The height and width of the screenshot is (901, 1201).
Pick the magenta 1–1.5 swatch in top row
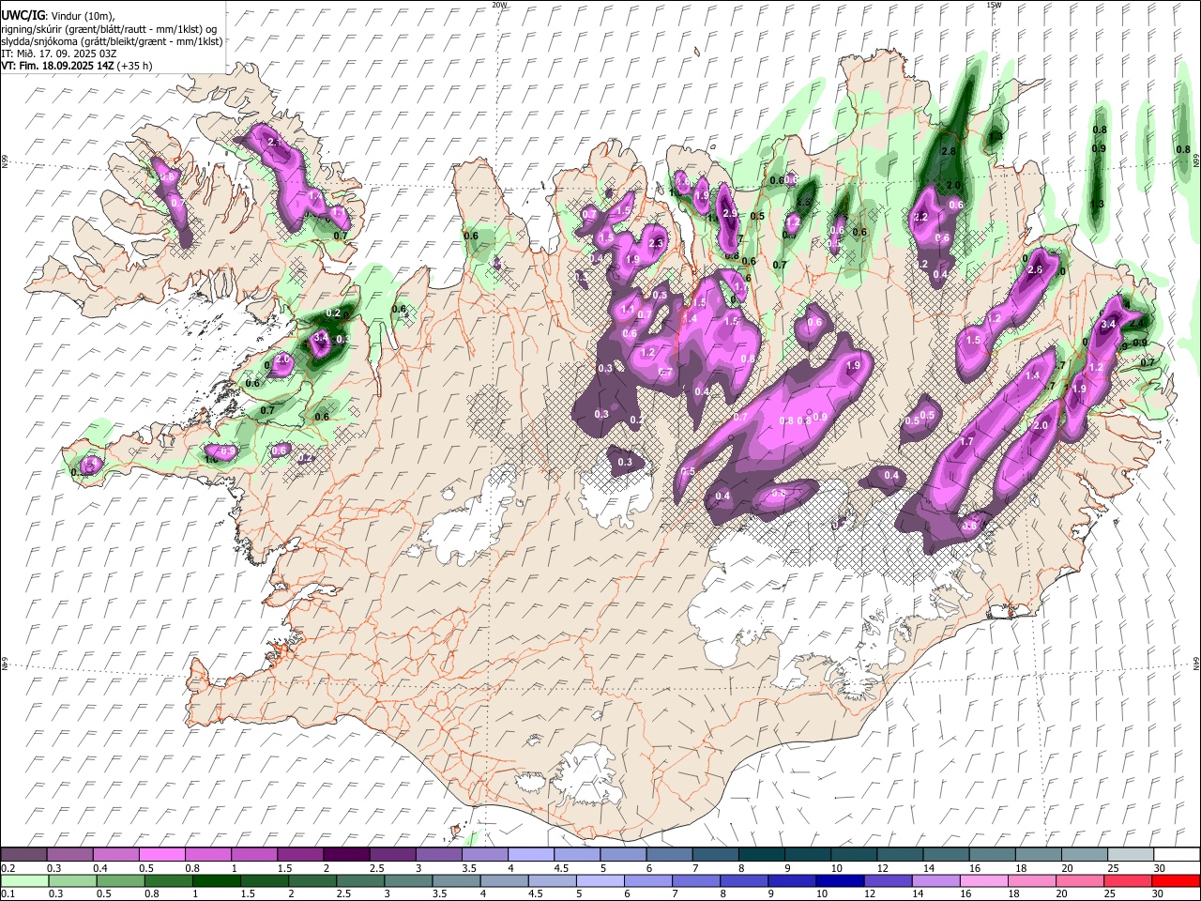click(x=254, y=855)
